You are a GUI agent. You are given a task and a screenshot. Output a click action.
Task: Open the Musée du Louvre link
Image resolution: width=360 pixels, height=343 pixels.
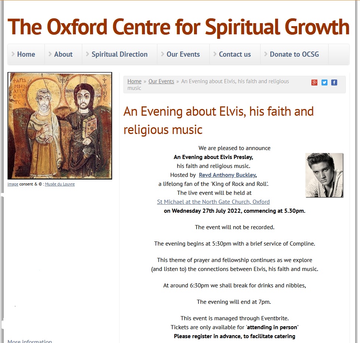[x=60, y=184]
